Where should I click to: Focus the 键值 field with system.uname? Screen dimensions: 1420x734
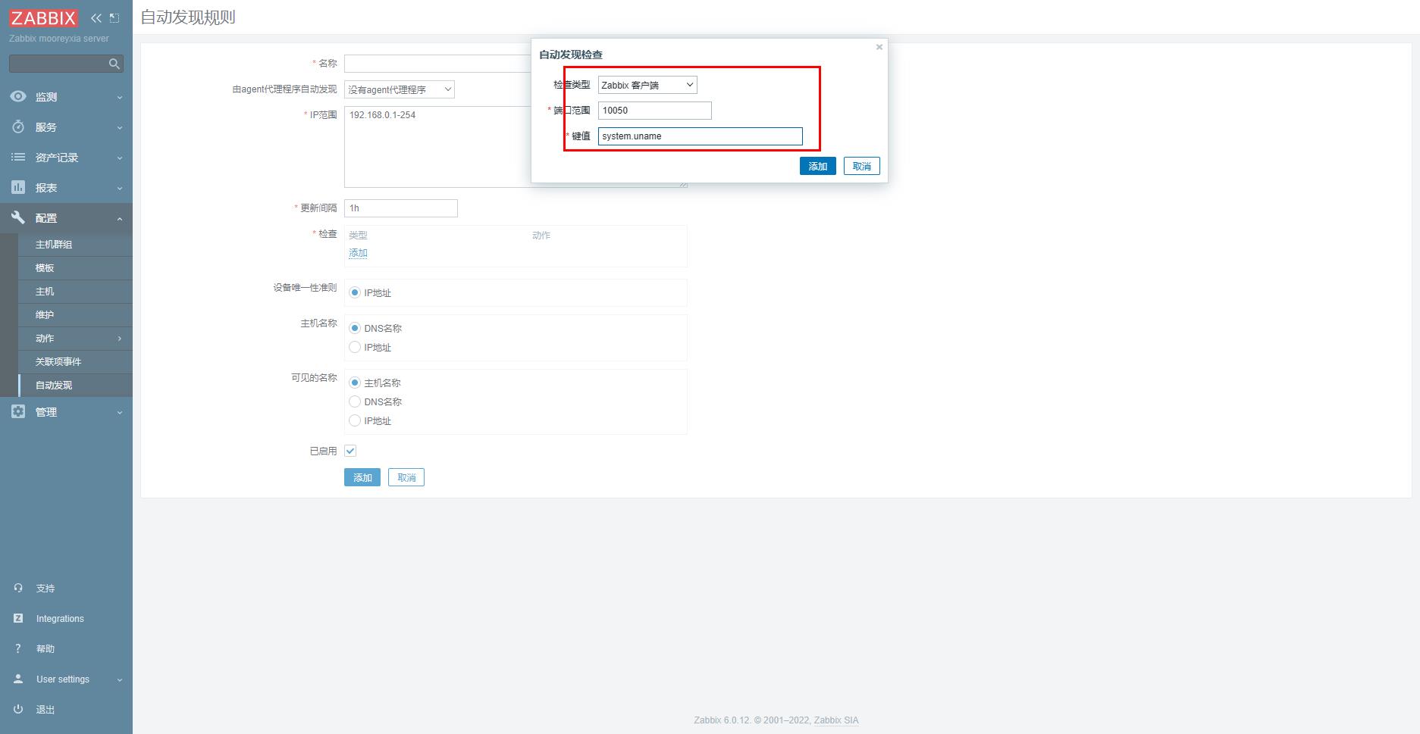(701, 136)
